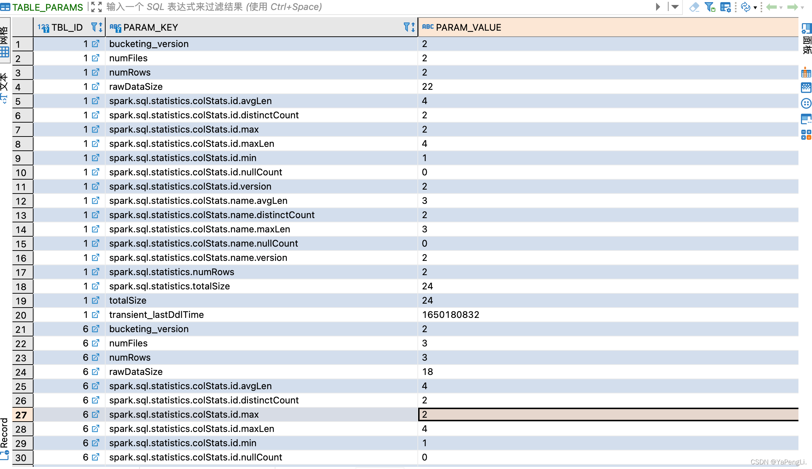Toggle sort order on TBL_ID column
Screen dimensions: 812x469
101,27
